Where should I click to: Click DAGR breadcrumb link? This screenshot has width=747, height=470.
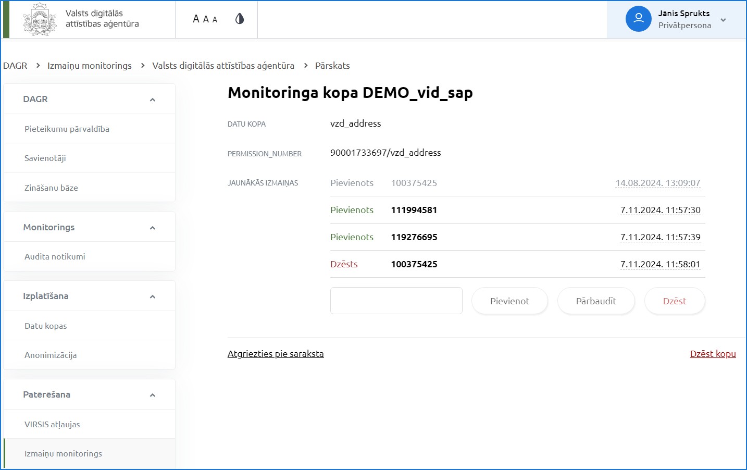pos(15,66)
